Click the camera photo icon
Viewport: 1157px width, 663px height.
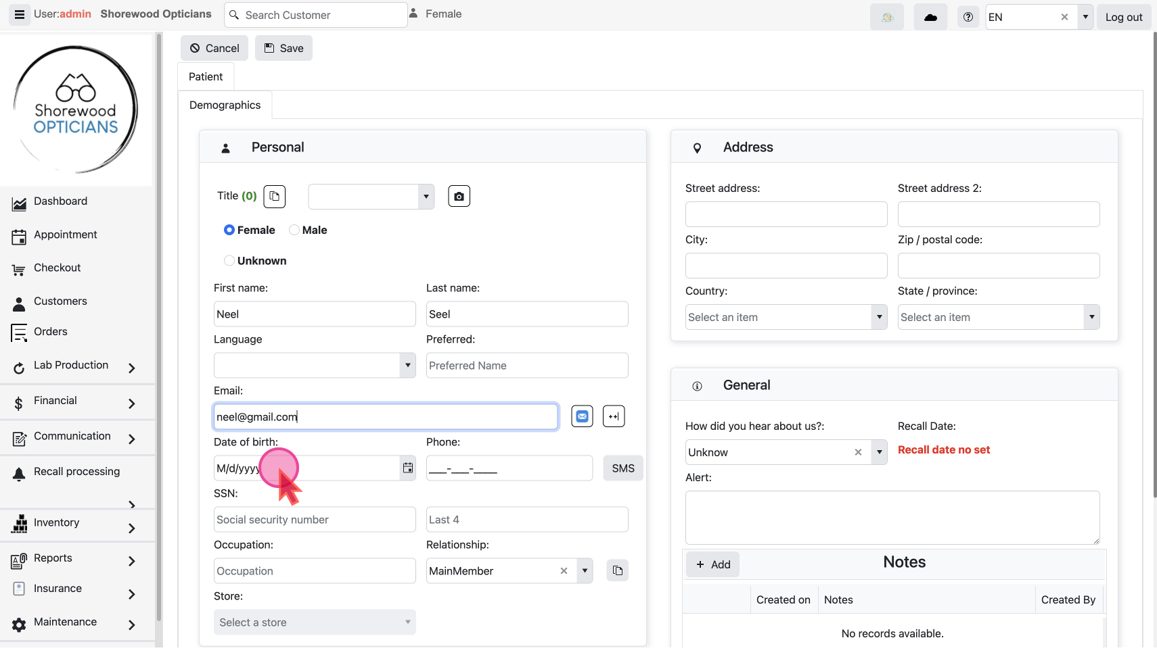pyautogui.click(x=459, y=197)
